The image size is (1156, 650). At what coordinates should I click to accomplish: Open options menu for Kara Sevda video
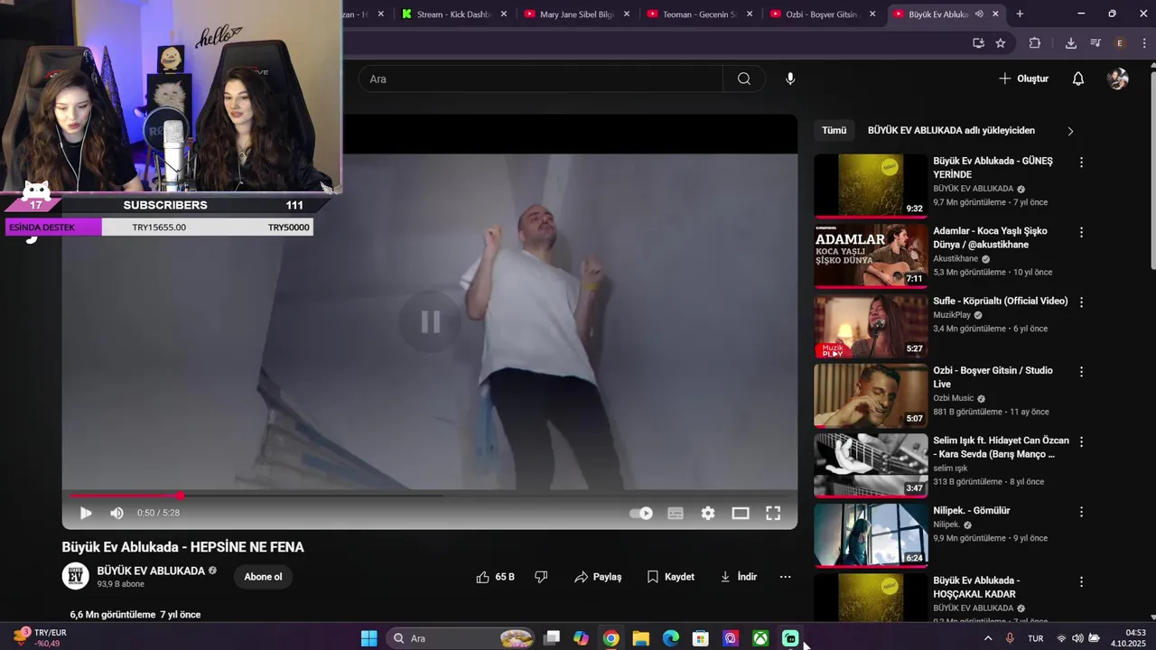pyautogui.click(x=1081, y=441)
